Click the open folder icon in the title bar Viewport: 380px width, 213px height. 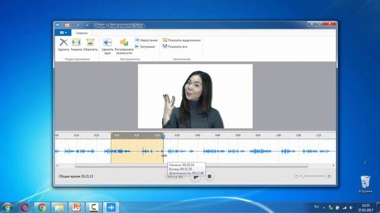click(x=67, y=25)
